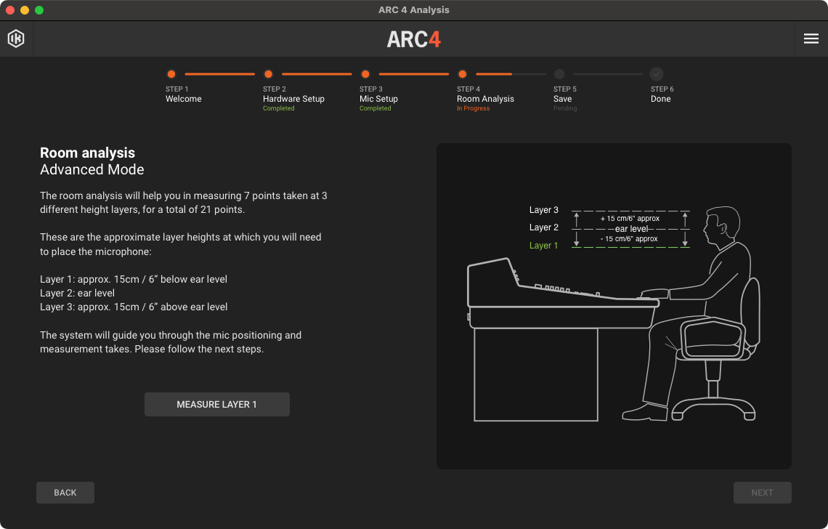Screen dimensions: 828x529
Task: Click the seated engineer illustration
Action: point(691,313)
